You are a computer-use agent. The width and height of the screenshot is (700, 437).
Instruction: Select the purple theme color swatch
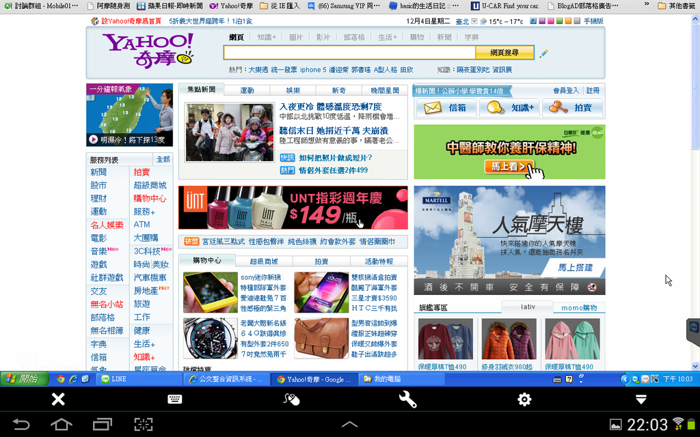(x=541, y=21)
